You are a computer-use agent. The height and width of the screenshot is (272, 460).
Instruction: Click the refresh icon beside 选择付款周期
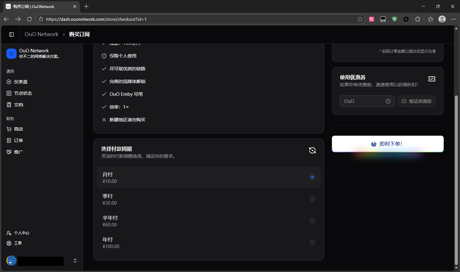[x=312, y=150]
